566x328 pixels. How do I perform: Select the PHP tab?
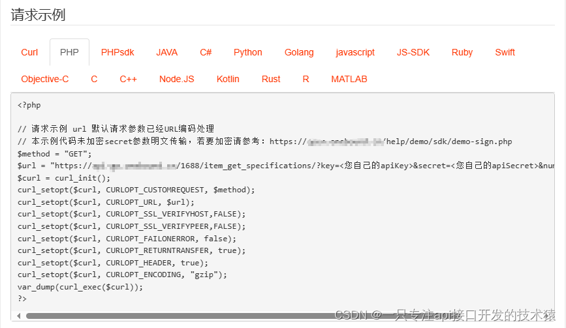pos(69,53)
